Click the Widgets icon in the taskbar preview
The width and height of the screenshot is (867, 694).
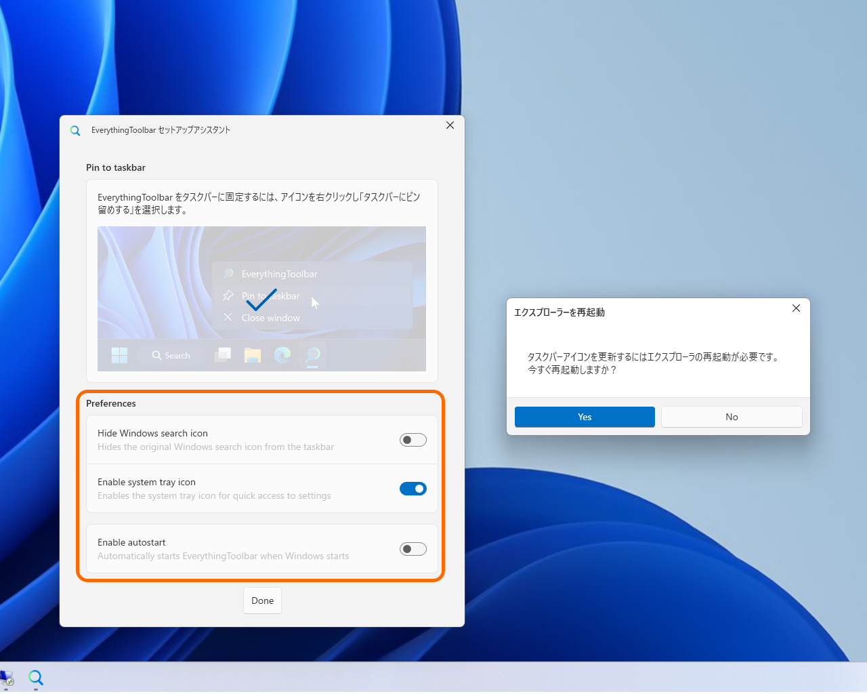[223, 354]
